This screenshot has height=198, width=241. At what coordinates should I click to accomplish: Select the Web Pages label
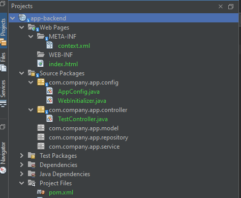coord(54,27)
